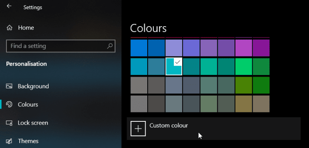Open the Home settings page
The width and height of the screenshot is (309, 148).
coord(26,28)
